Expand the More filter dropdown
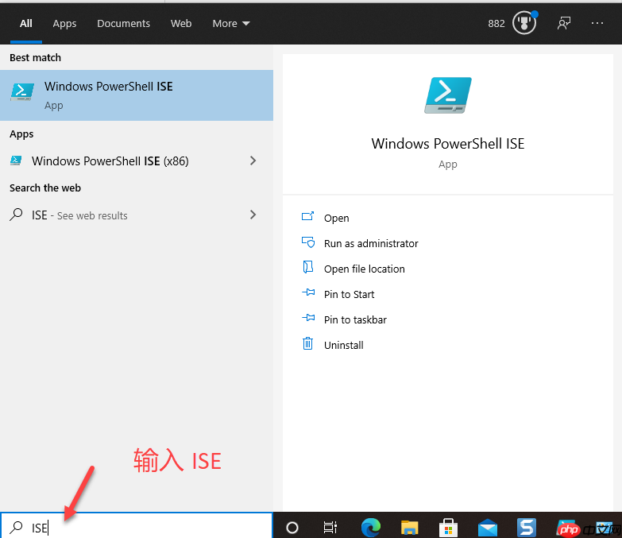 (231, 23)
